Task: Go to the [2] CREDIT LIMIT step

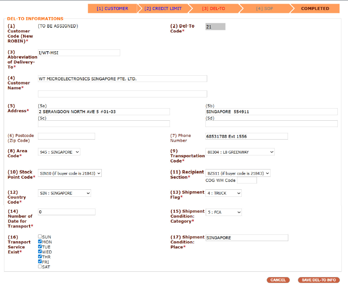Action: click(x=163, y=8)
